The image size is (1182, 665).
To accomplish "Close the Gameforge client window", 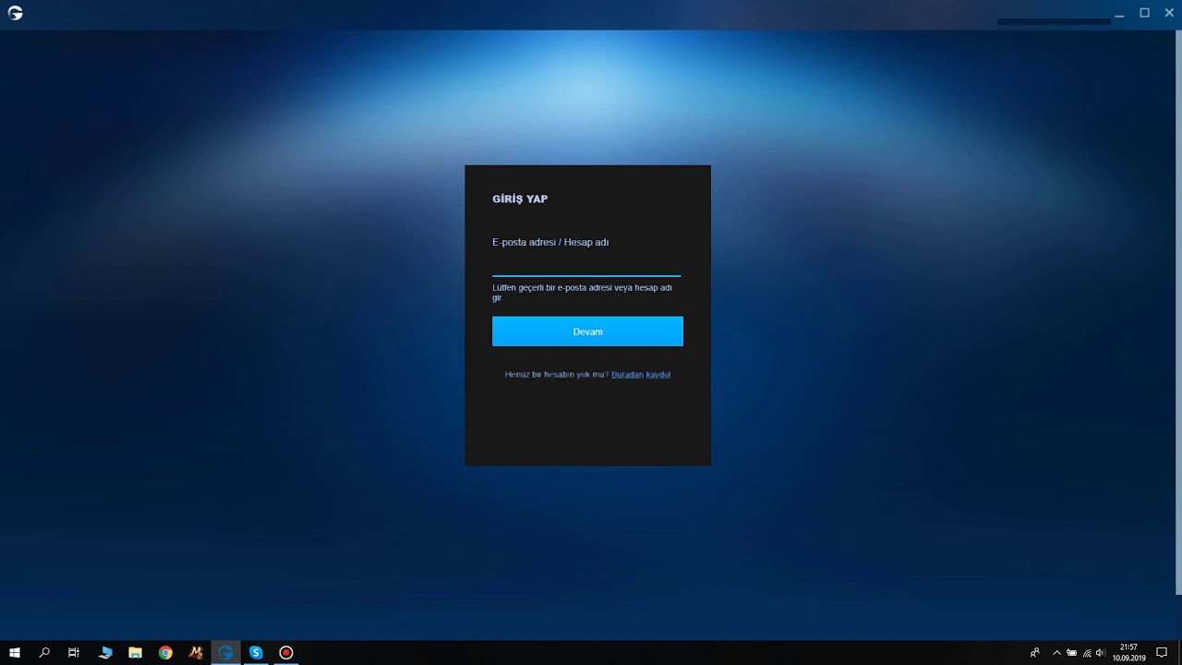I will point(1169,13).
